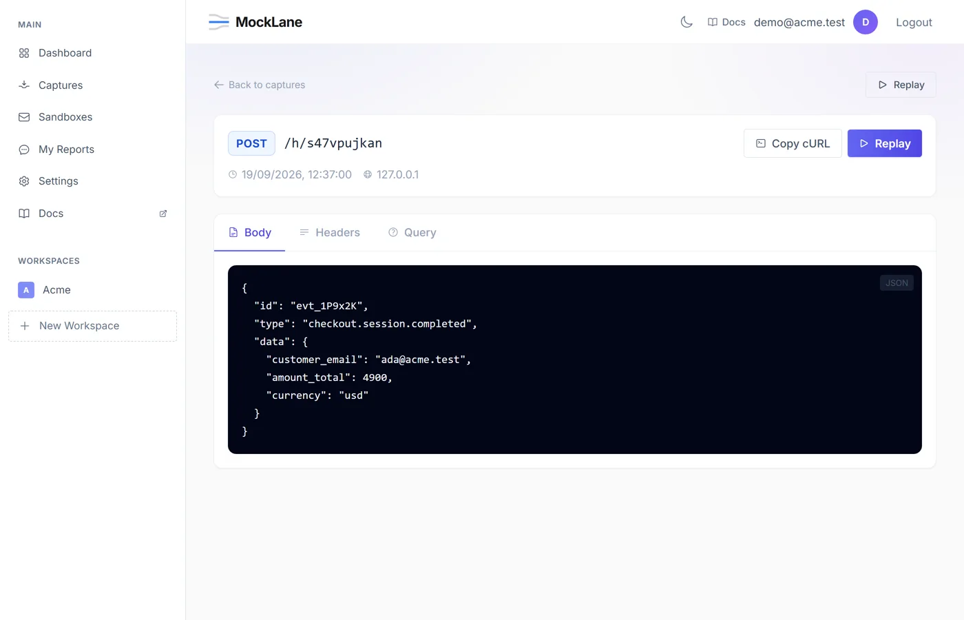Click the outlined Replay button at top
Screen dimensions: 964x620
[x=901, y=85]
